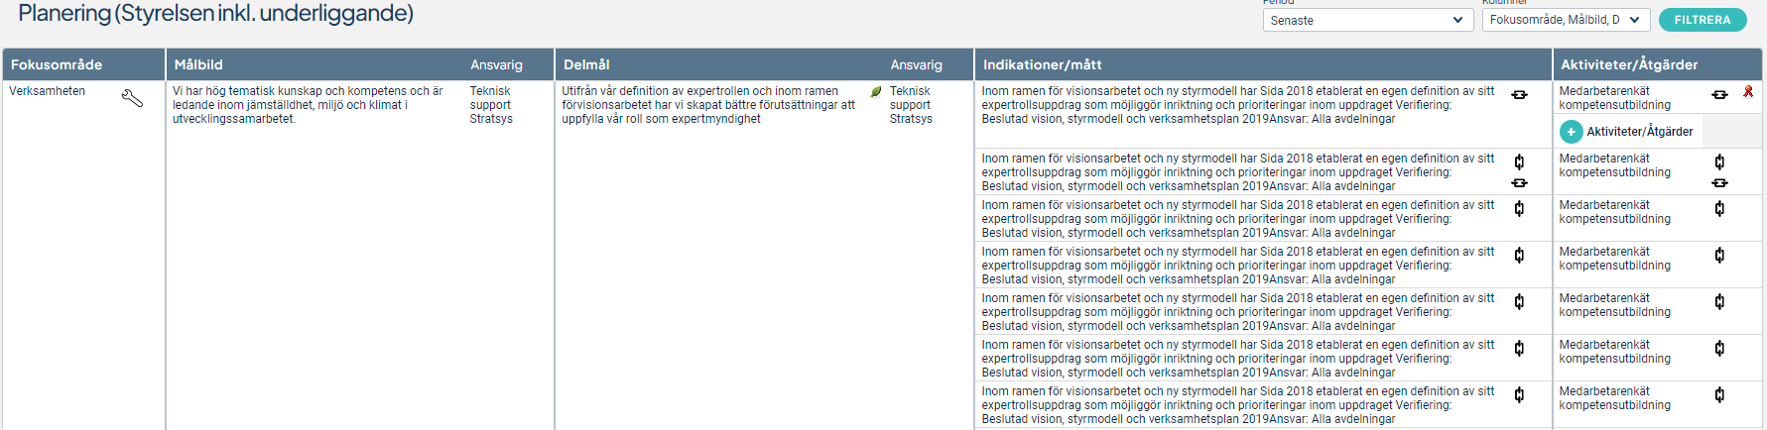Click horizontal link icon under second indicator's vertical link

[x=1519, y=183]
